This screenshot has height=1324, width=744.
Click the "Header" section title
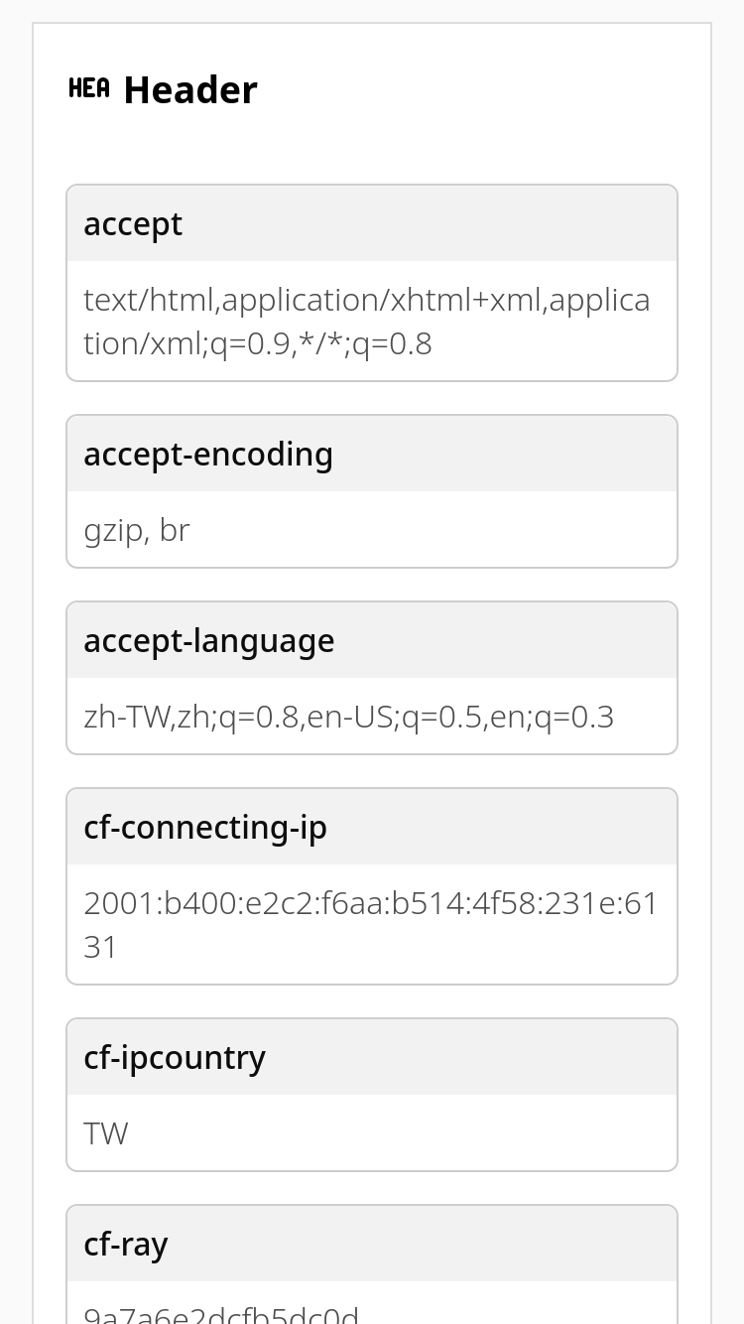189,90
